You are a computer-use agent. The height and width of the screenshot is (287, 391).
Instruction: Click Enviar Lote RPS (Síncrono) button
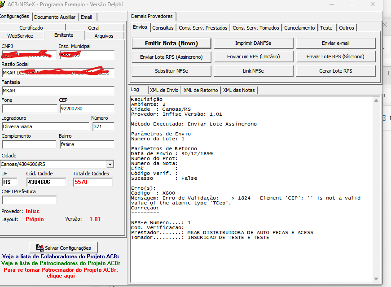tap(336, 57)
